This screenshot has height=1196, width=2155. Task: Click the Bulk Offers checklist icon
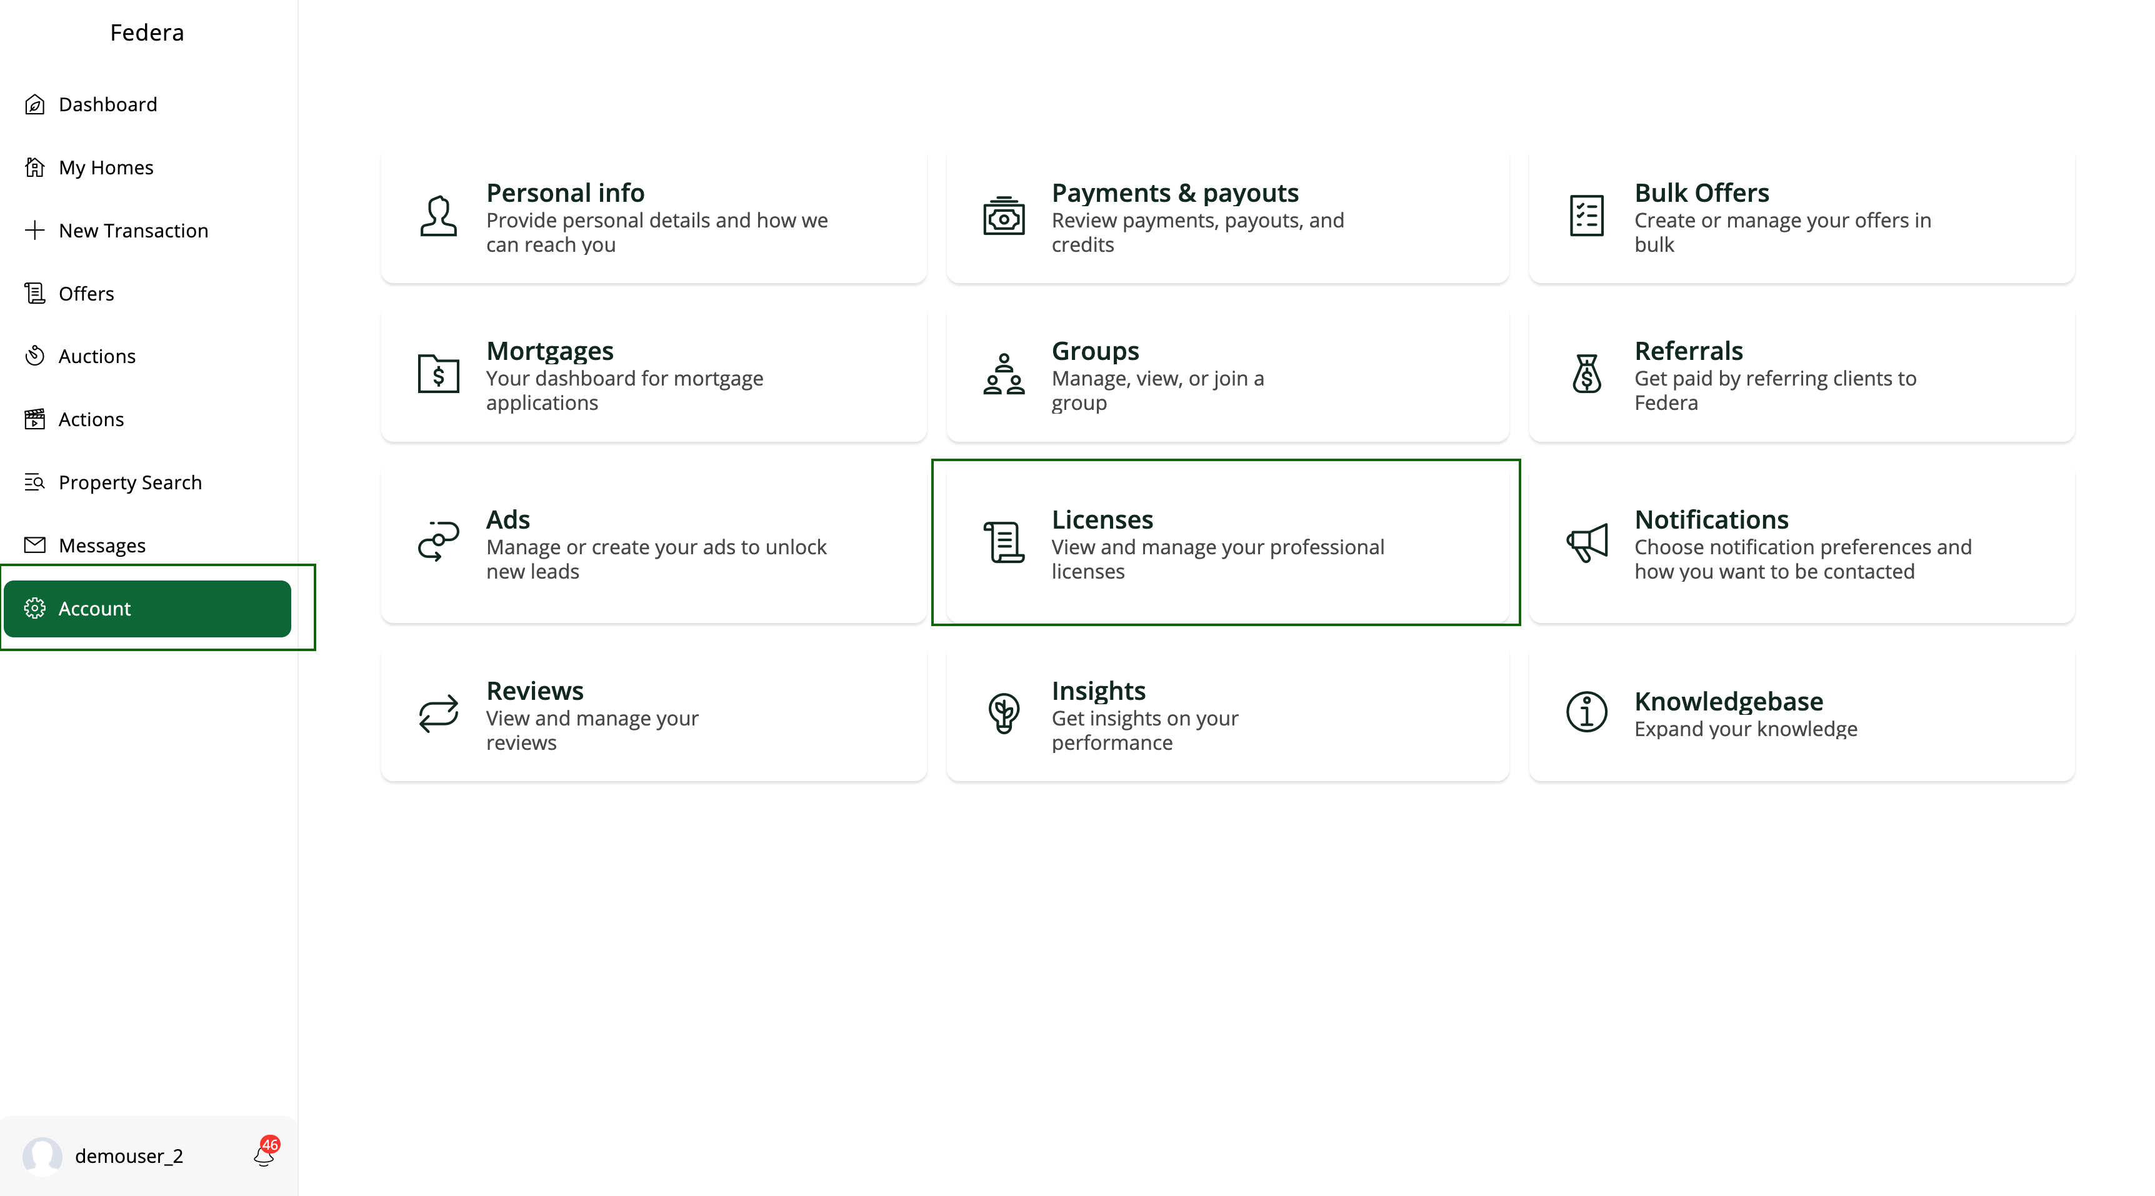tap(1586, 217)
